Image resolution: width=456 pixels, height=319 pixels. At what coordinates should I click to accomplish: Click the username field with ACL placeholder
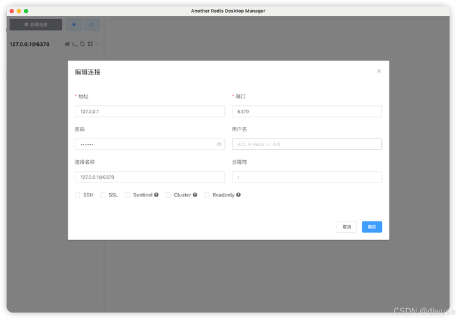click(307, 144)
